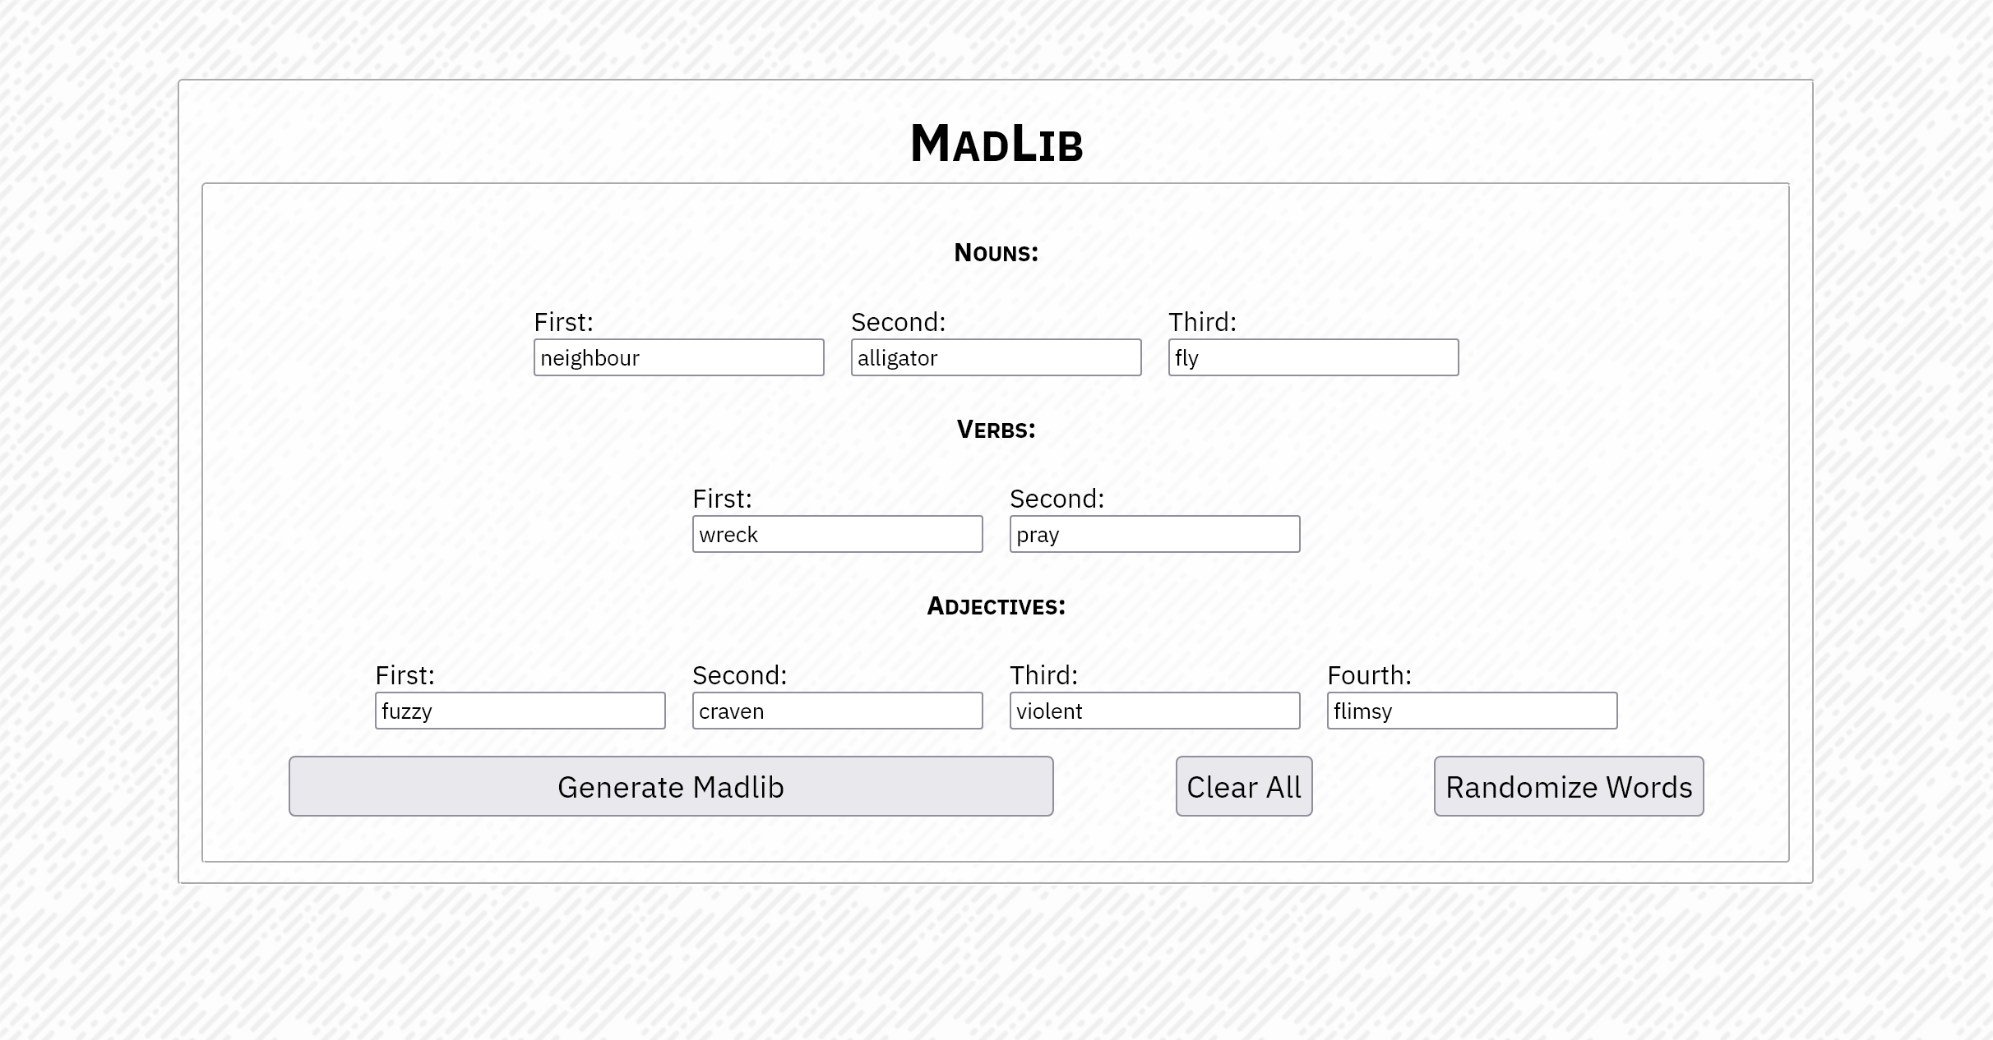Click the Third label above the fly field
Screen dimensions: 1993x1040
pos(1202,322)
